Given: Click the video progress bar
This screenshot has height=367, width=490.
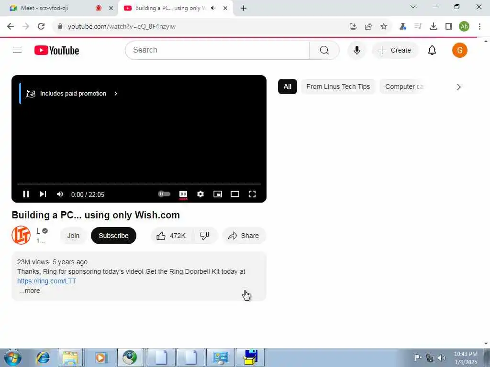Looking at the screenshot, I should 139,184.
